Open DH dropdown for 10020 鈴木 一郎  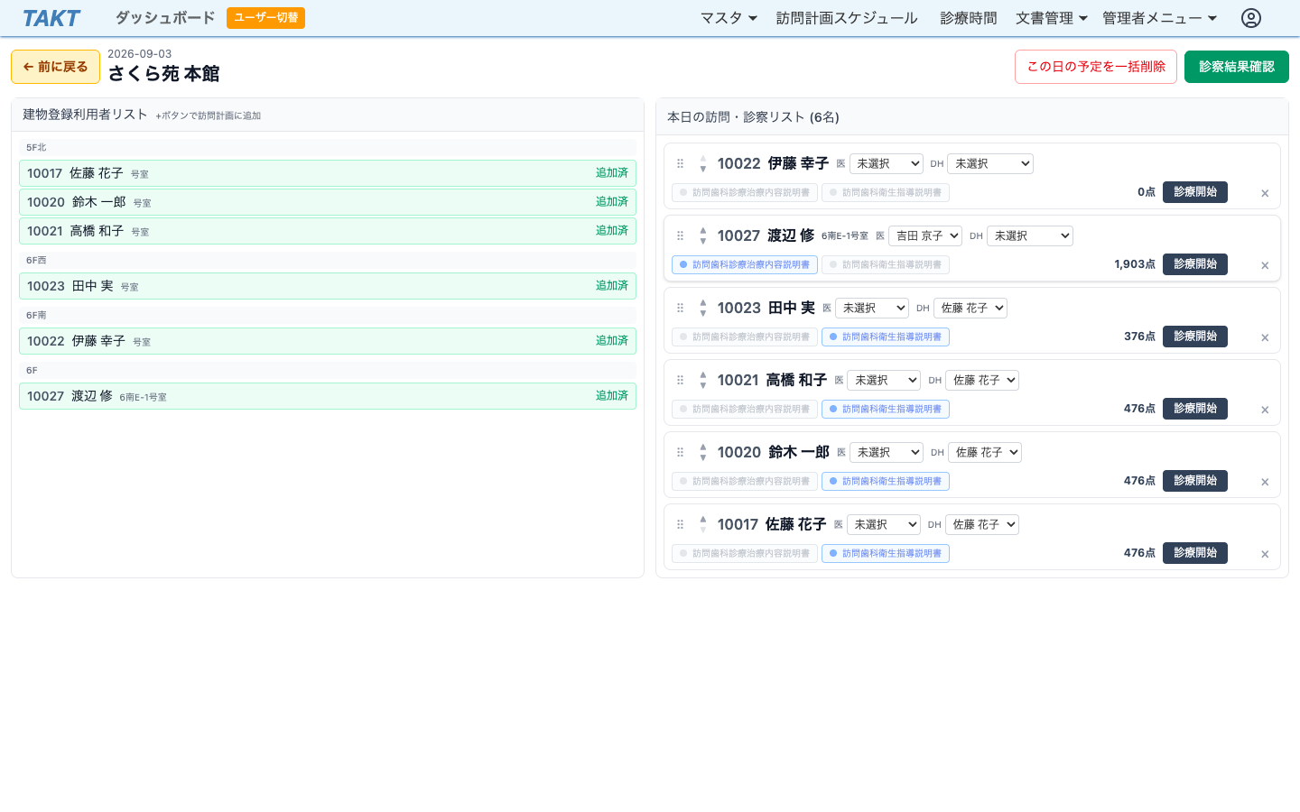(984, 452)
